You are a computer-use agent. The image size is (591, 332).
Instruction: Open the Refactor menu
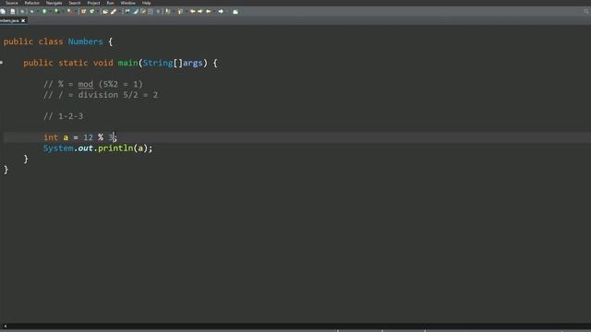pos(32,3)
